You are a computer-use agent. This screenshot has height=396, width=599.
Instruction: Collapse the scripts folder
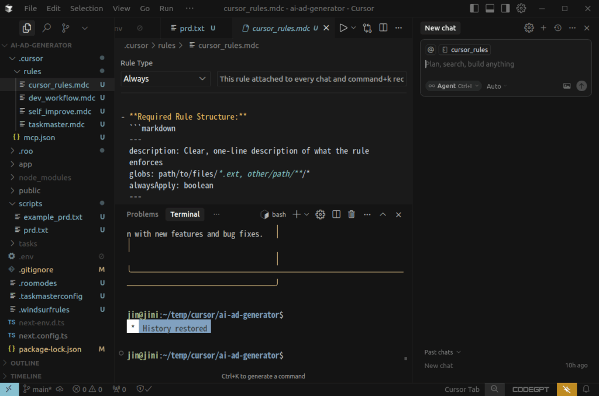click(57, 204)
